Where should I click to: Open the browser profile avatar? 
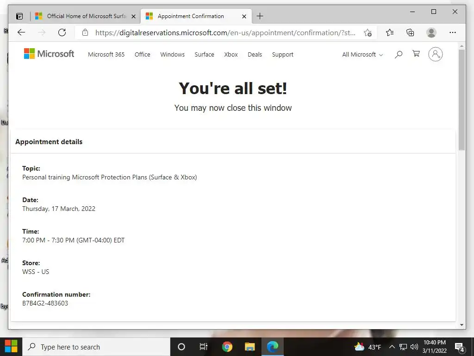(x=431, y=32)
